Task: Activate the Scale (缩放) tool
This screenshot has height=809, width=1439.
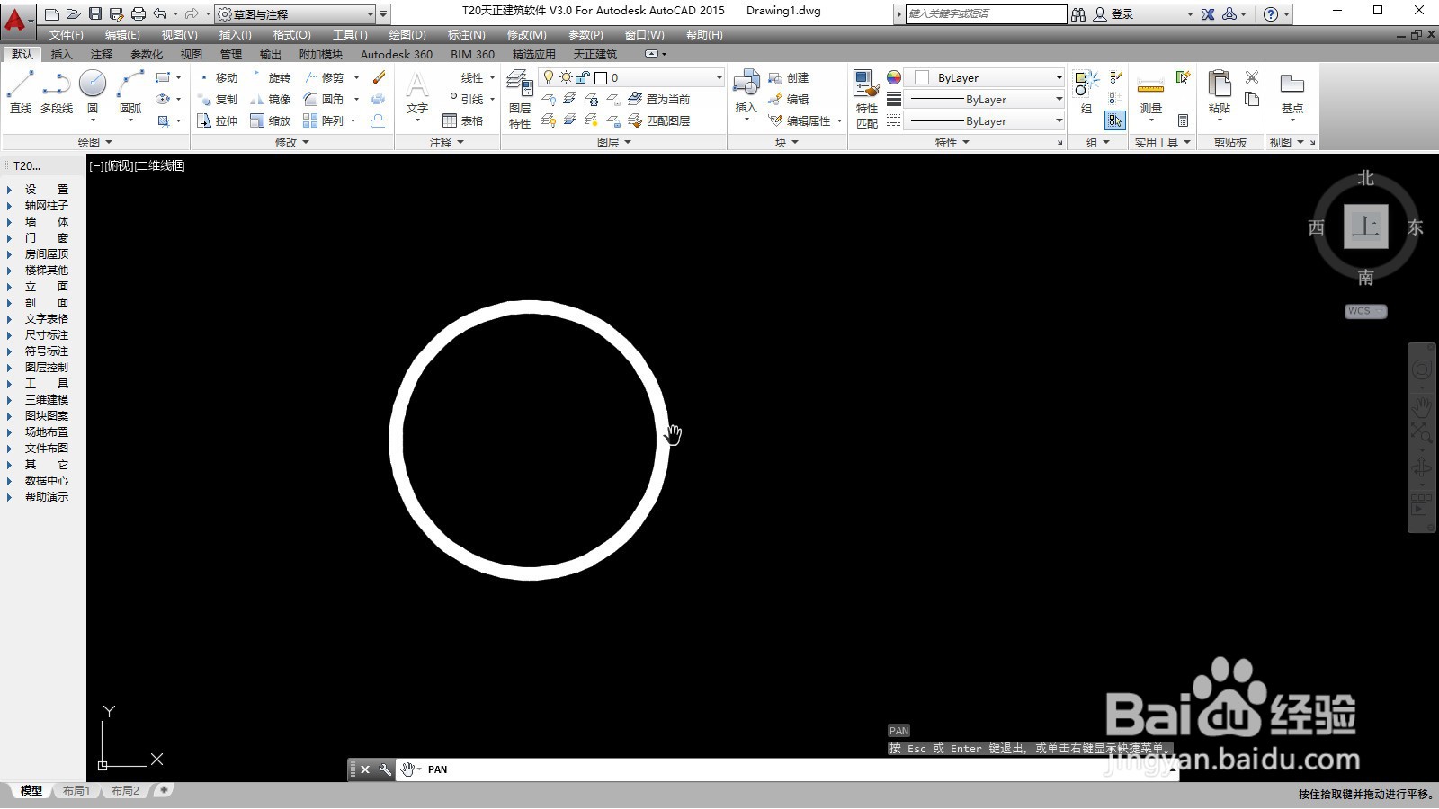Action: 271,121
